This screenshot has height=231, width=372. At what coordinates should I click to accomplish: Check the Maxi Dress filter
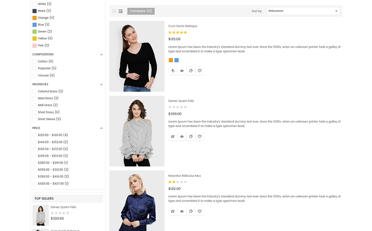(x=34, y=98)
